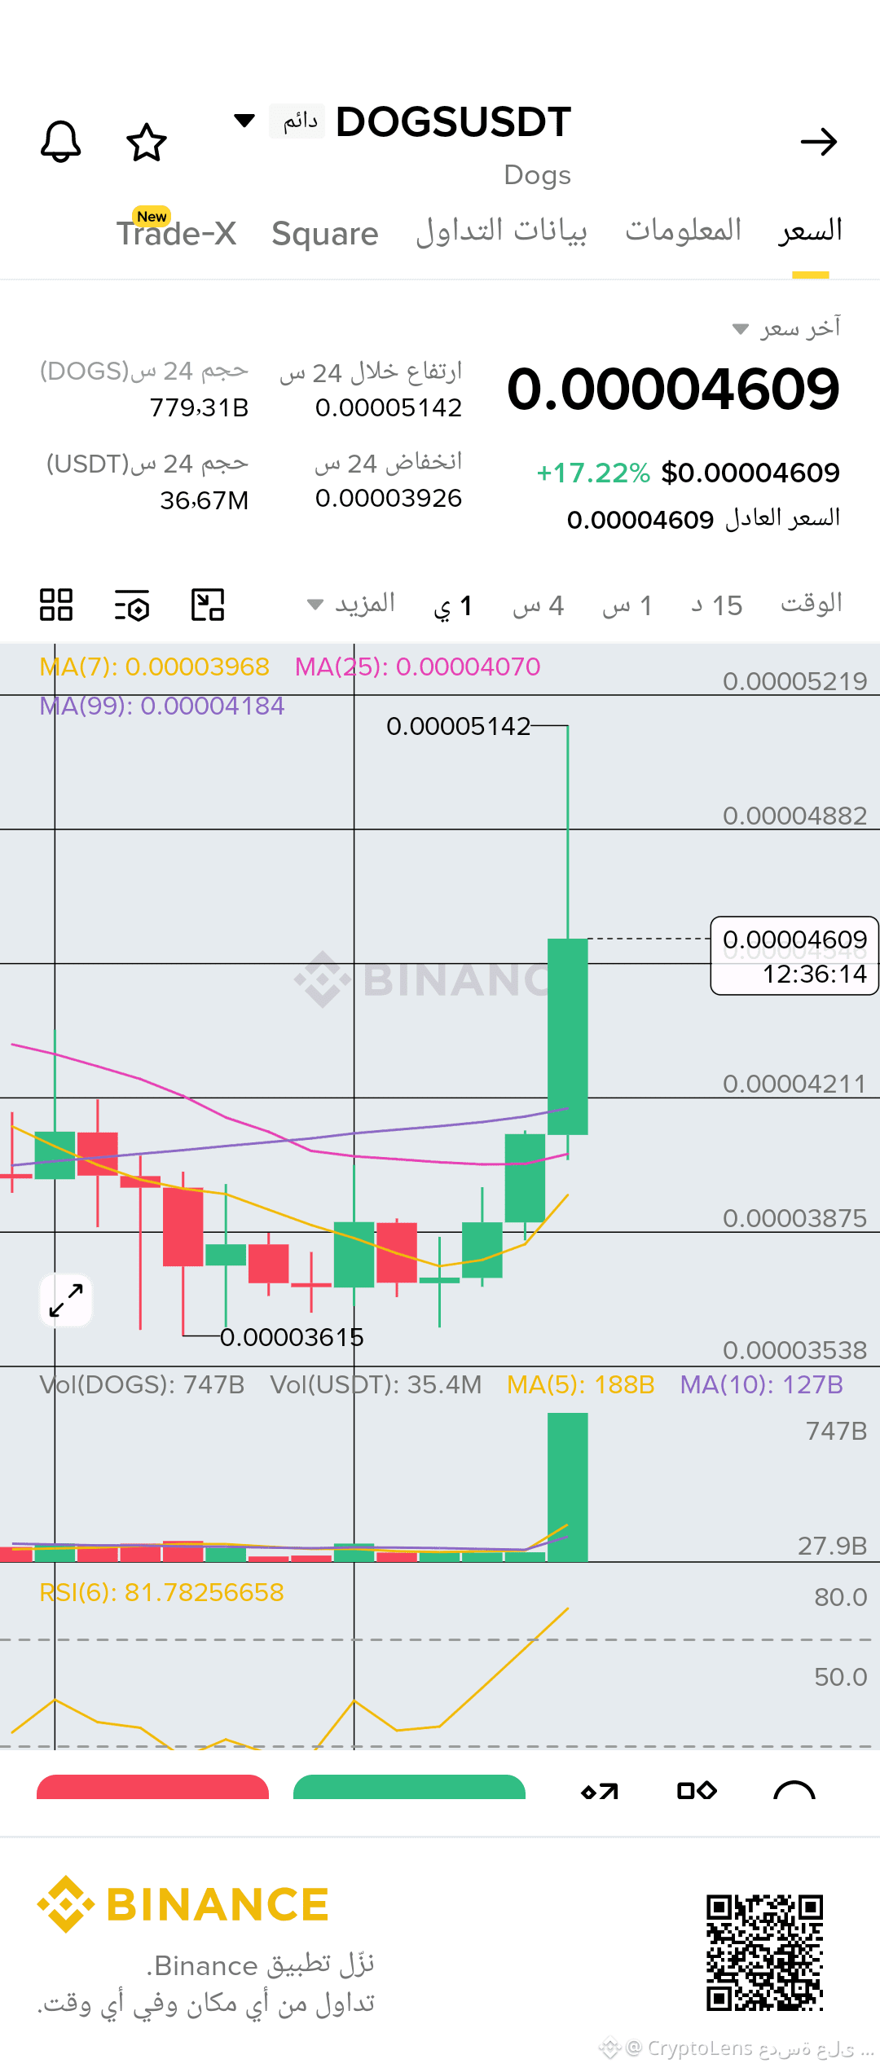Tap the MA(25) indicator label
This screenshot has width=880, height=2068.
click(417, 667)
